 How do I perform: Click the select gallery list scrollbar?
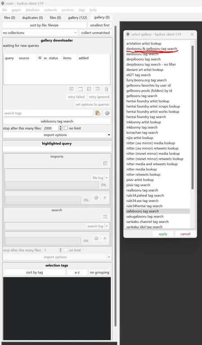pos(193,117)
